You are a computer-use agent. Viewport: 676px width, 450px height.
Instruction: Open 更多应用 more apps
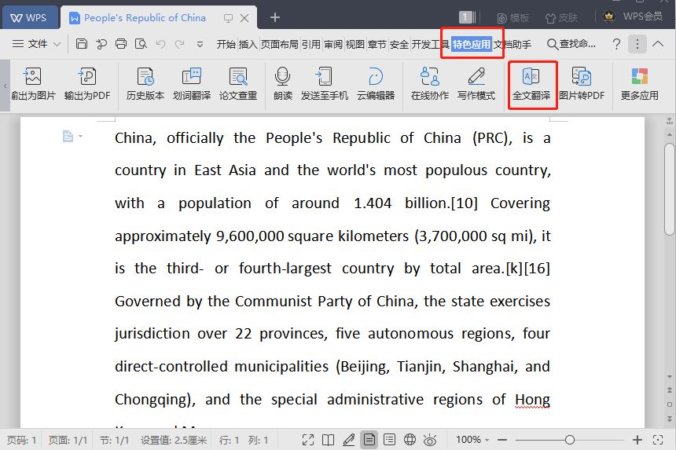coord(639,84)
